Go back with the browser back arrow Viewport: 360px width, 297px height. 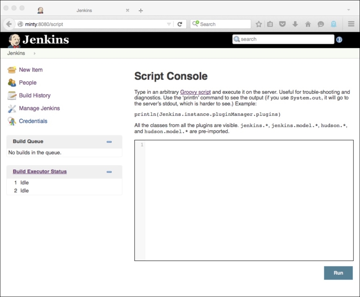pyautogui.click(x=9, y=24)
